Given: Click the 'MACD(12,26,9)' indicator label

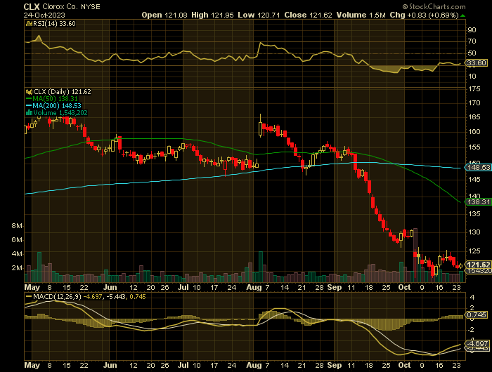Looking at the screenshot, I should coord(57,296).
